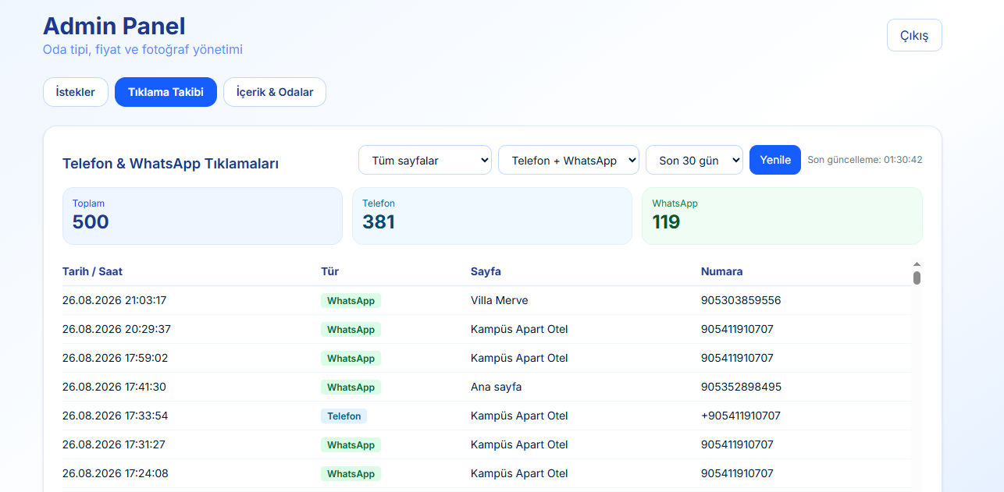Click the date 26.08.2026 20:29:37
1004x492 pixels.
coord(116,329)
